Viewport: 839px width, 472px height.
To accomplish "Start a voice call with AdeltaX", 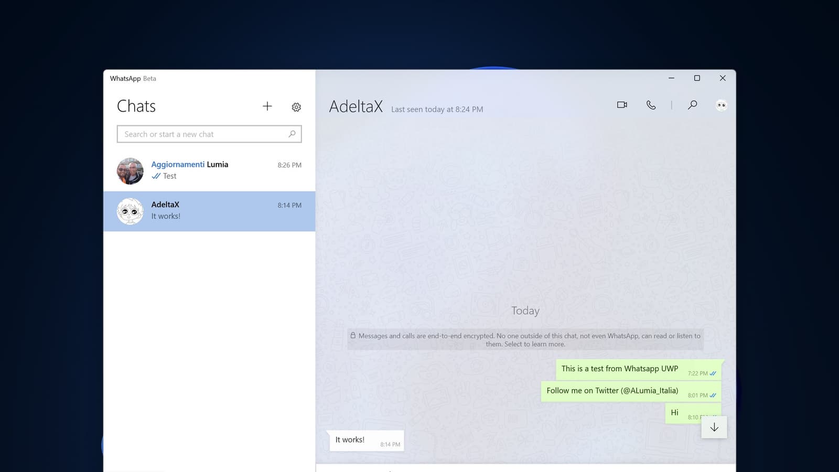I will tap(651, 105).
